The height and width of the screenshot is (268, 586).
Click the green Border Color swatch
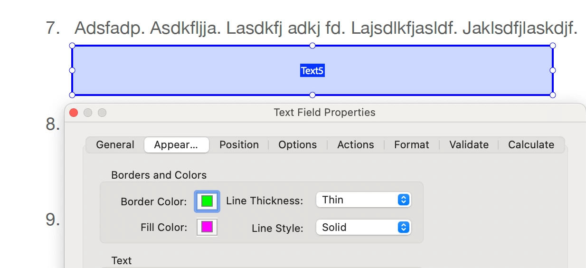[207, 201]
